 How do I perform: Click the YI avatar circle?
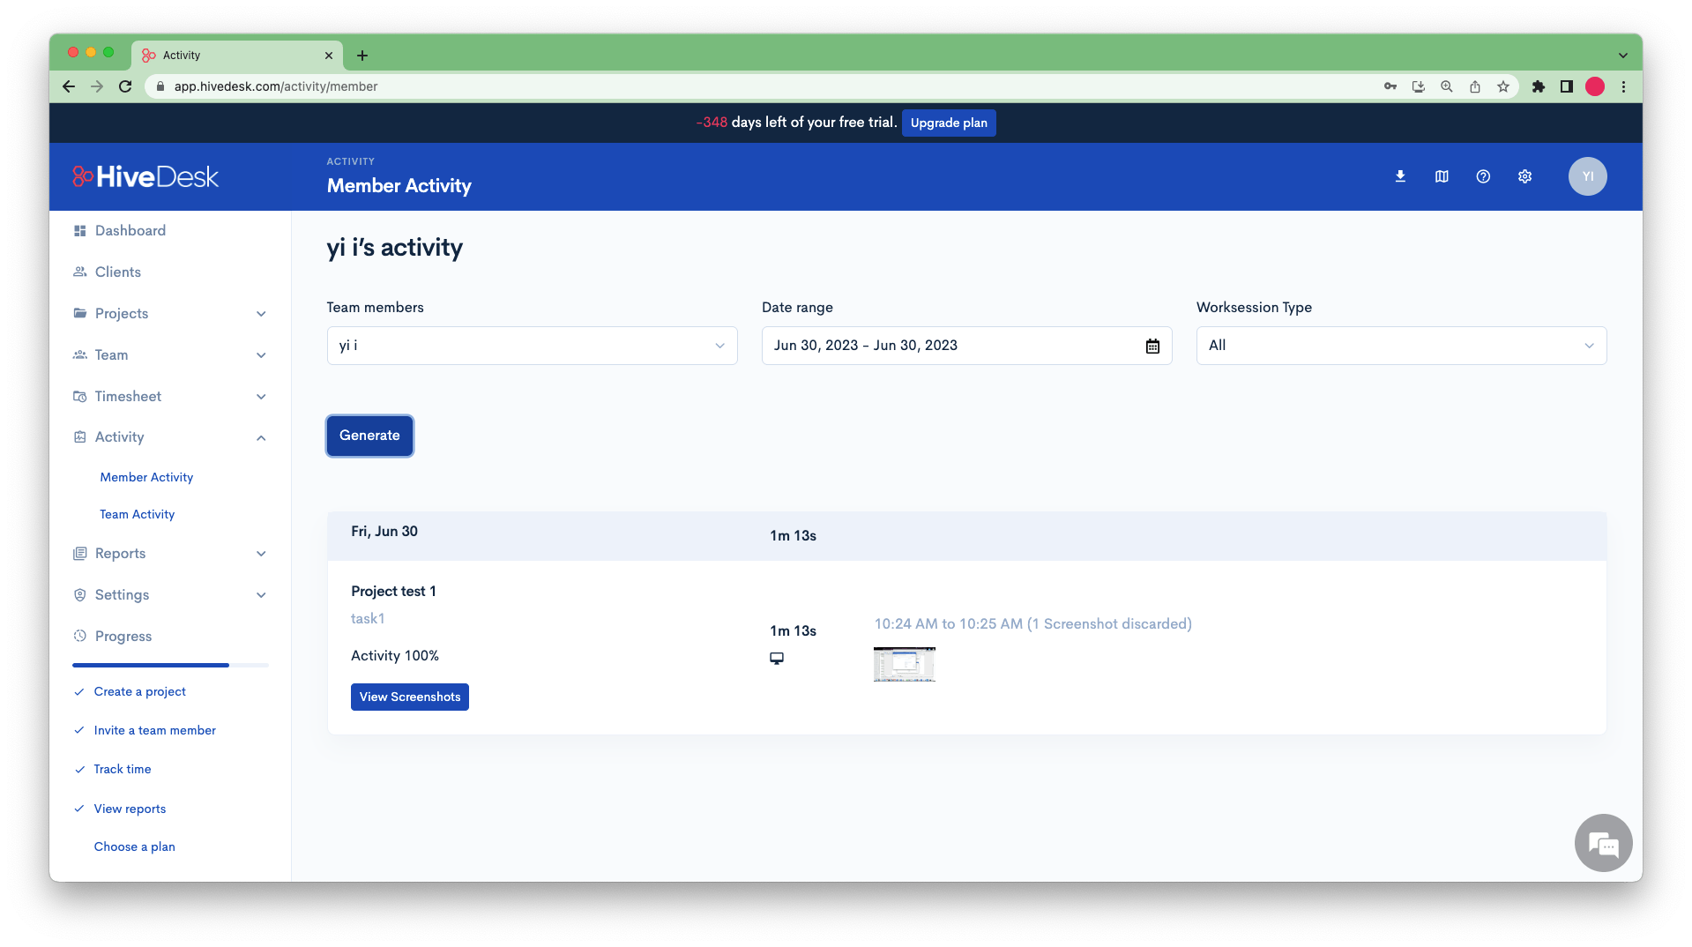tap(1587, 176)
